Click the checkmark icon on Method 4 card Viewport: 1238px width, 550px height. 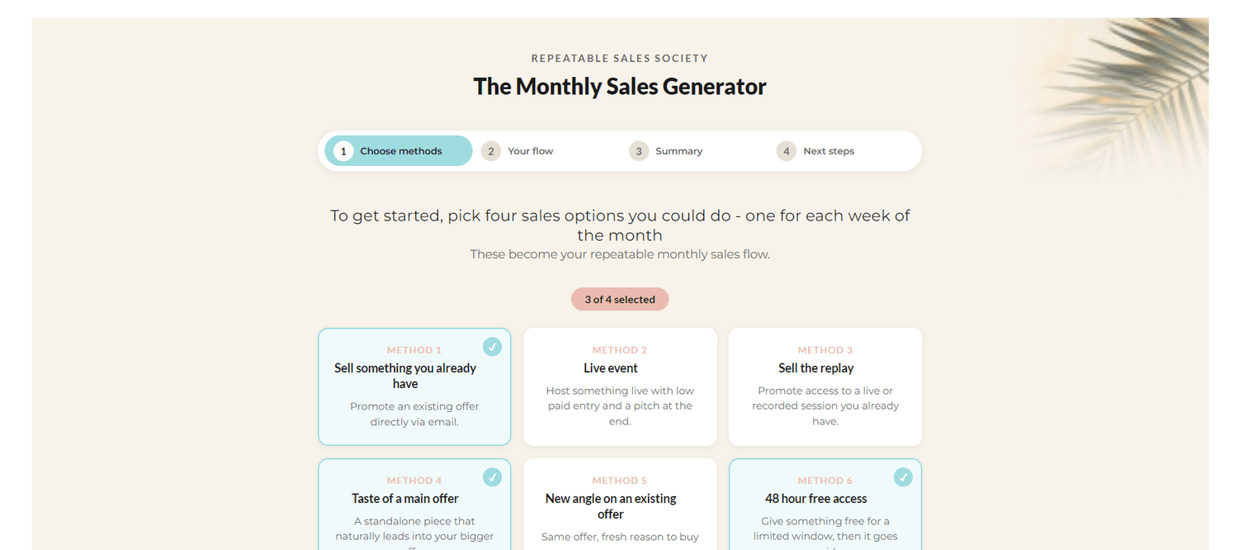pos(492,477)
